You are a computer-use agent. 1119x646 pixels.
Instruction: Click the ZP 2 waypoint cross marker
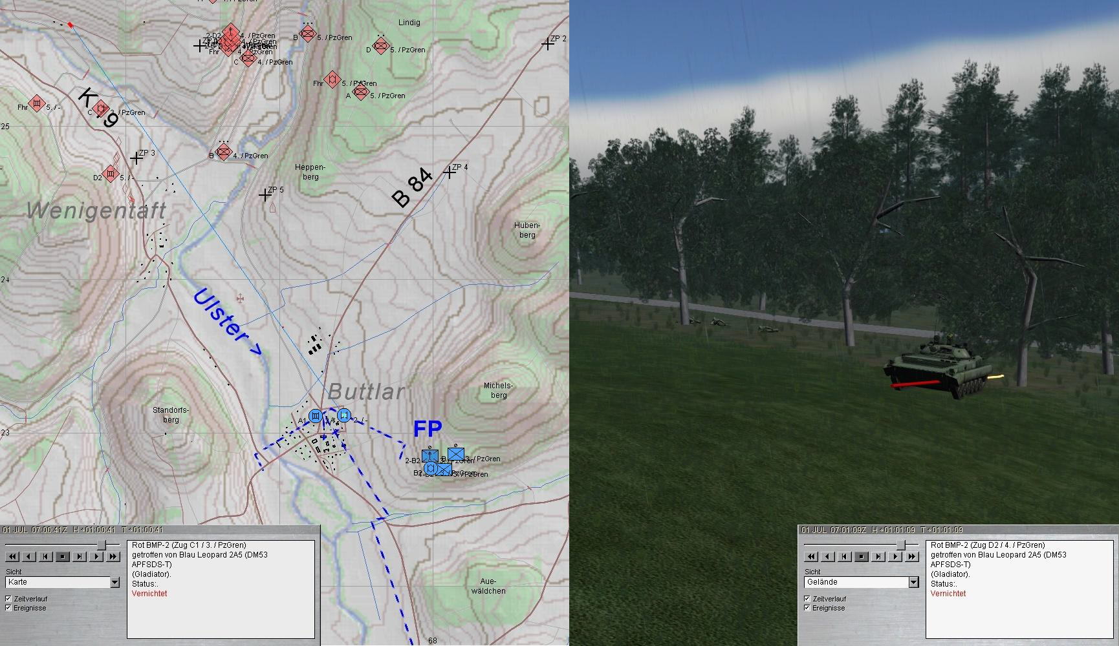point(548,44)
